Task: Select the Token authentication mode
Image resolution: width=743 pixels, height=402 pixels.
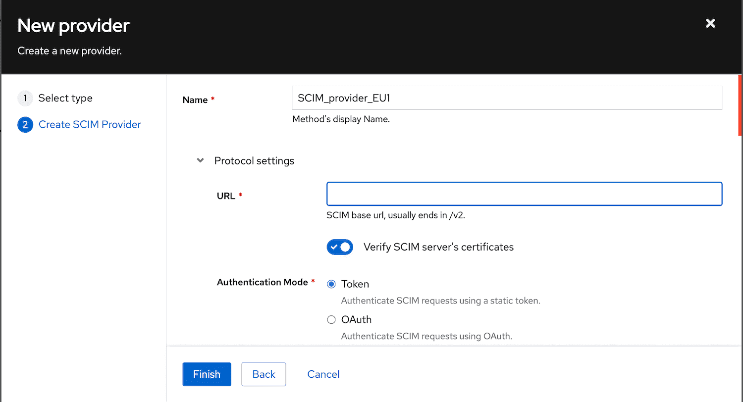Action: coord(331,284)
